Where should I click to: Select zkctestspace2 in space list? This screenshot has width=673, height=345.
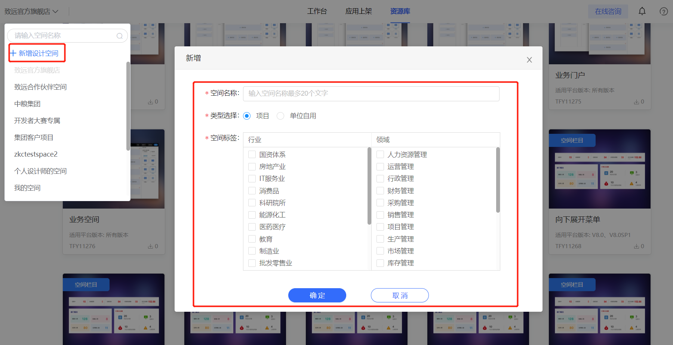[x=36, y=154]
